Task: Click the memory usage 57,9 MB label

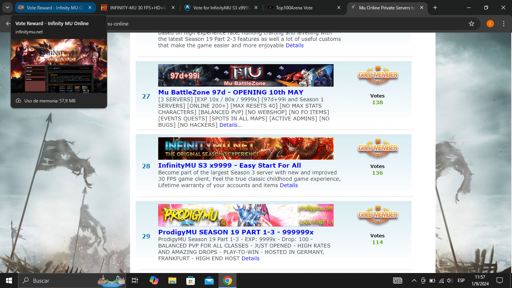Action: pos(50,101)
